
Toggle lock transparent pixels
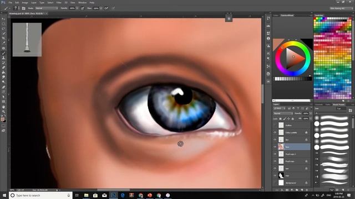click(x=280, y=119)
